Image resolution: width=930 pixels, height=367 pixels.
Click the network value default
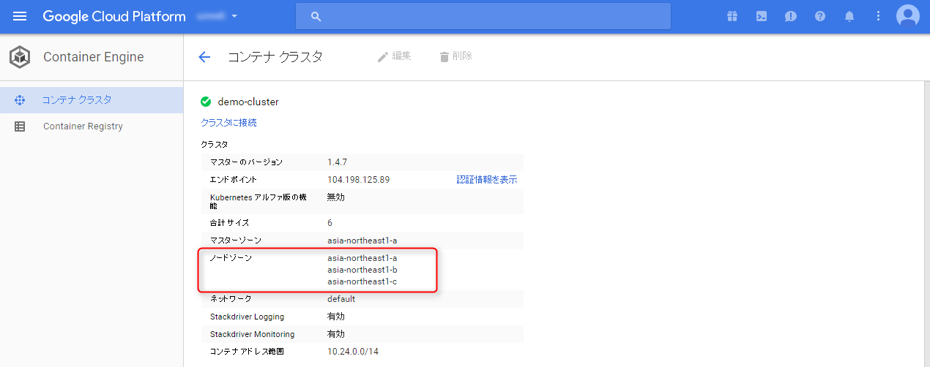click(341, 299)
